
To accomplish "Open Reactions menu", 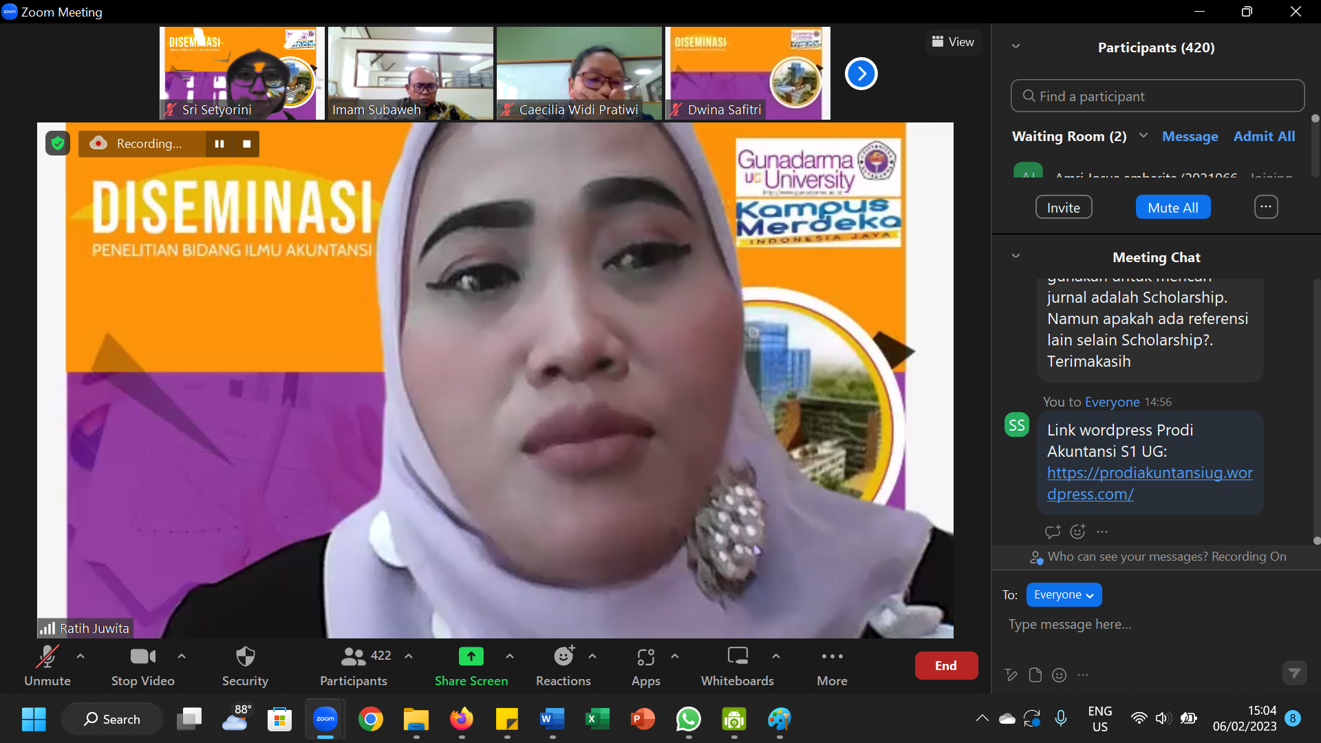I will click(563, 665).
